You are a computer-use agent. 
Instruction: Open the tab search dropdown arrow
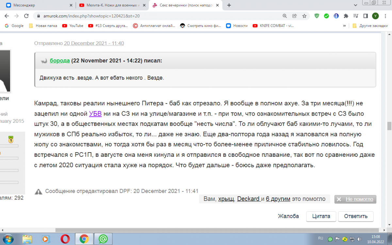coord(355,5)
